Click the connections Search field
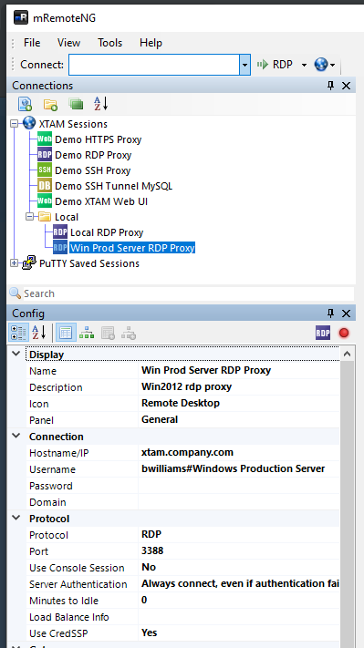The height and width of the screenshot is (648, 364). click(189, 293)
